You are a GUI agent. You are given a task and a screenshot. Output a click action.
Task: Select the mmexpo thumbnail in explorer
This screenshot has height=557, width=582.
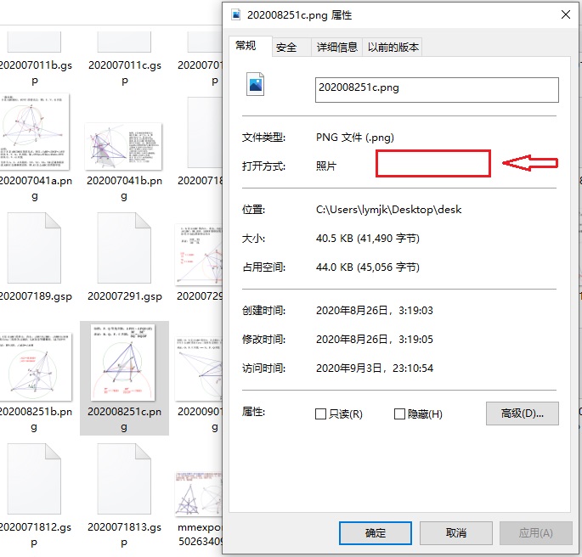(x=199, y=494)
